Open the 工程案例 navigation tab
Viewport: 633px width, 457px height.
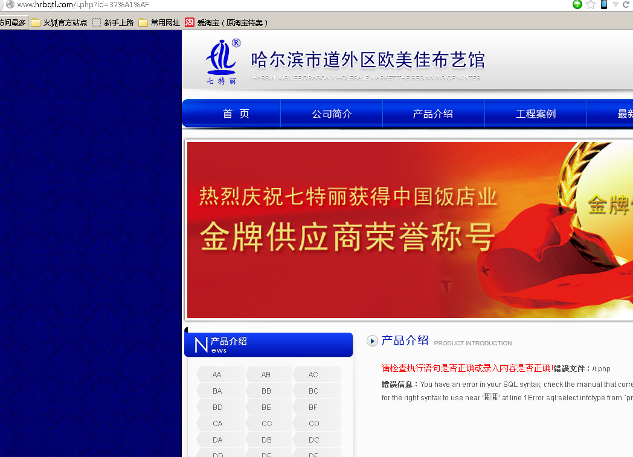click(536, 113)
